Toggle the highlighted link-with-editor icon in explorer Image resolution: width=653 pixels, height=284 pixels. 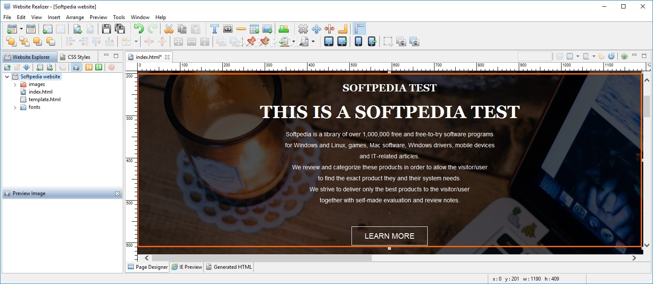(x=76, y=67)
